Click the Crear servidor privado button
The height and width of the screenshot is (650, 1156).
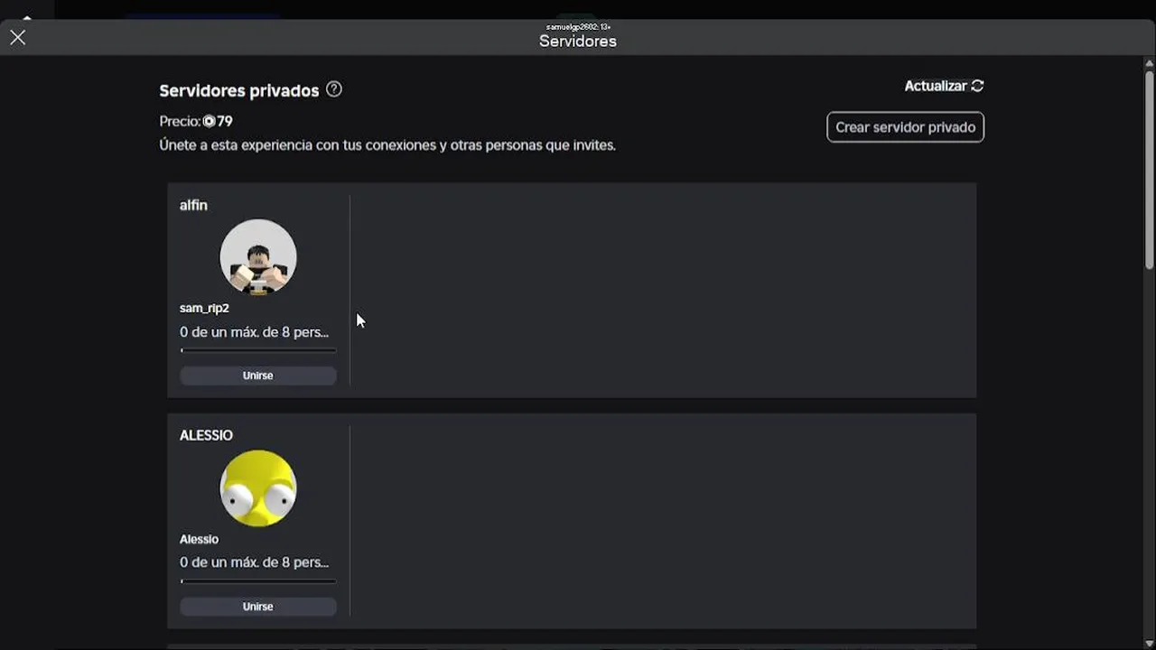point(905,127)
